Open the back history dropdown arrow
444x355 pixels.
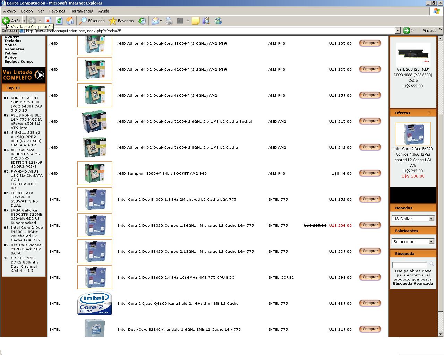24,21
